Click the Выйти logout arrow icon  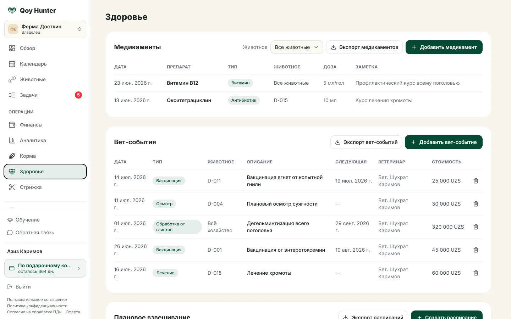(x=10, y=287)
